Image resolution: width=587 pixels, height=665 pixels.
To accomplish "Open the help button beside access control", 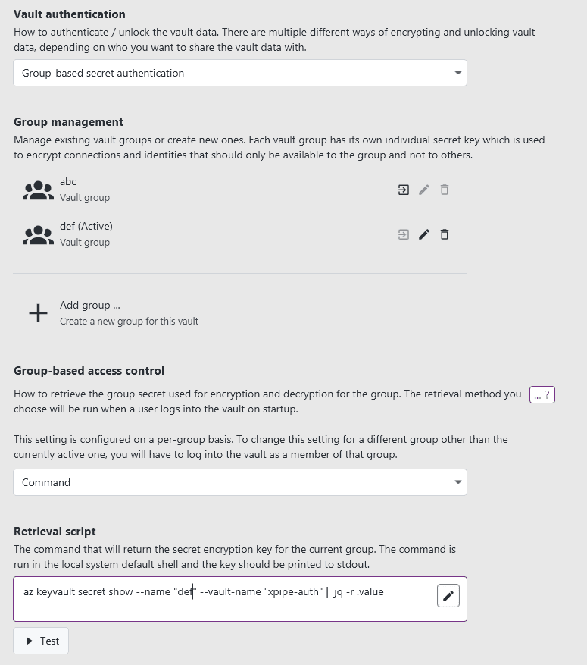I will click(x=542, y=394).
